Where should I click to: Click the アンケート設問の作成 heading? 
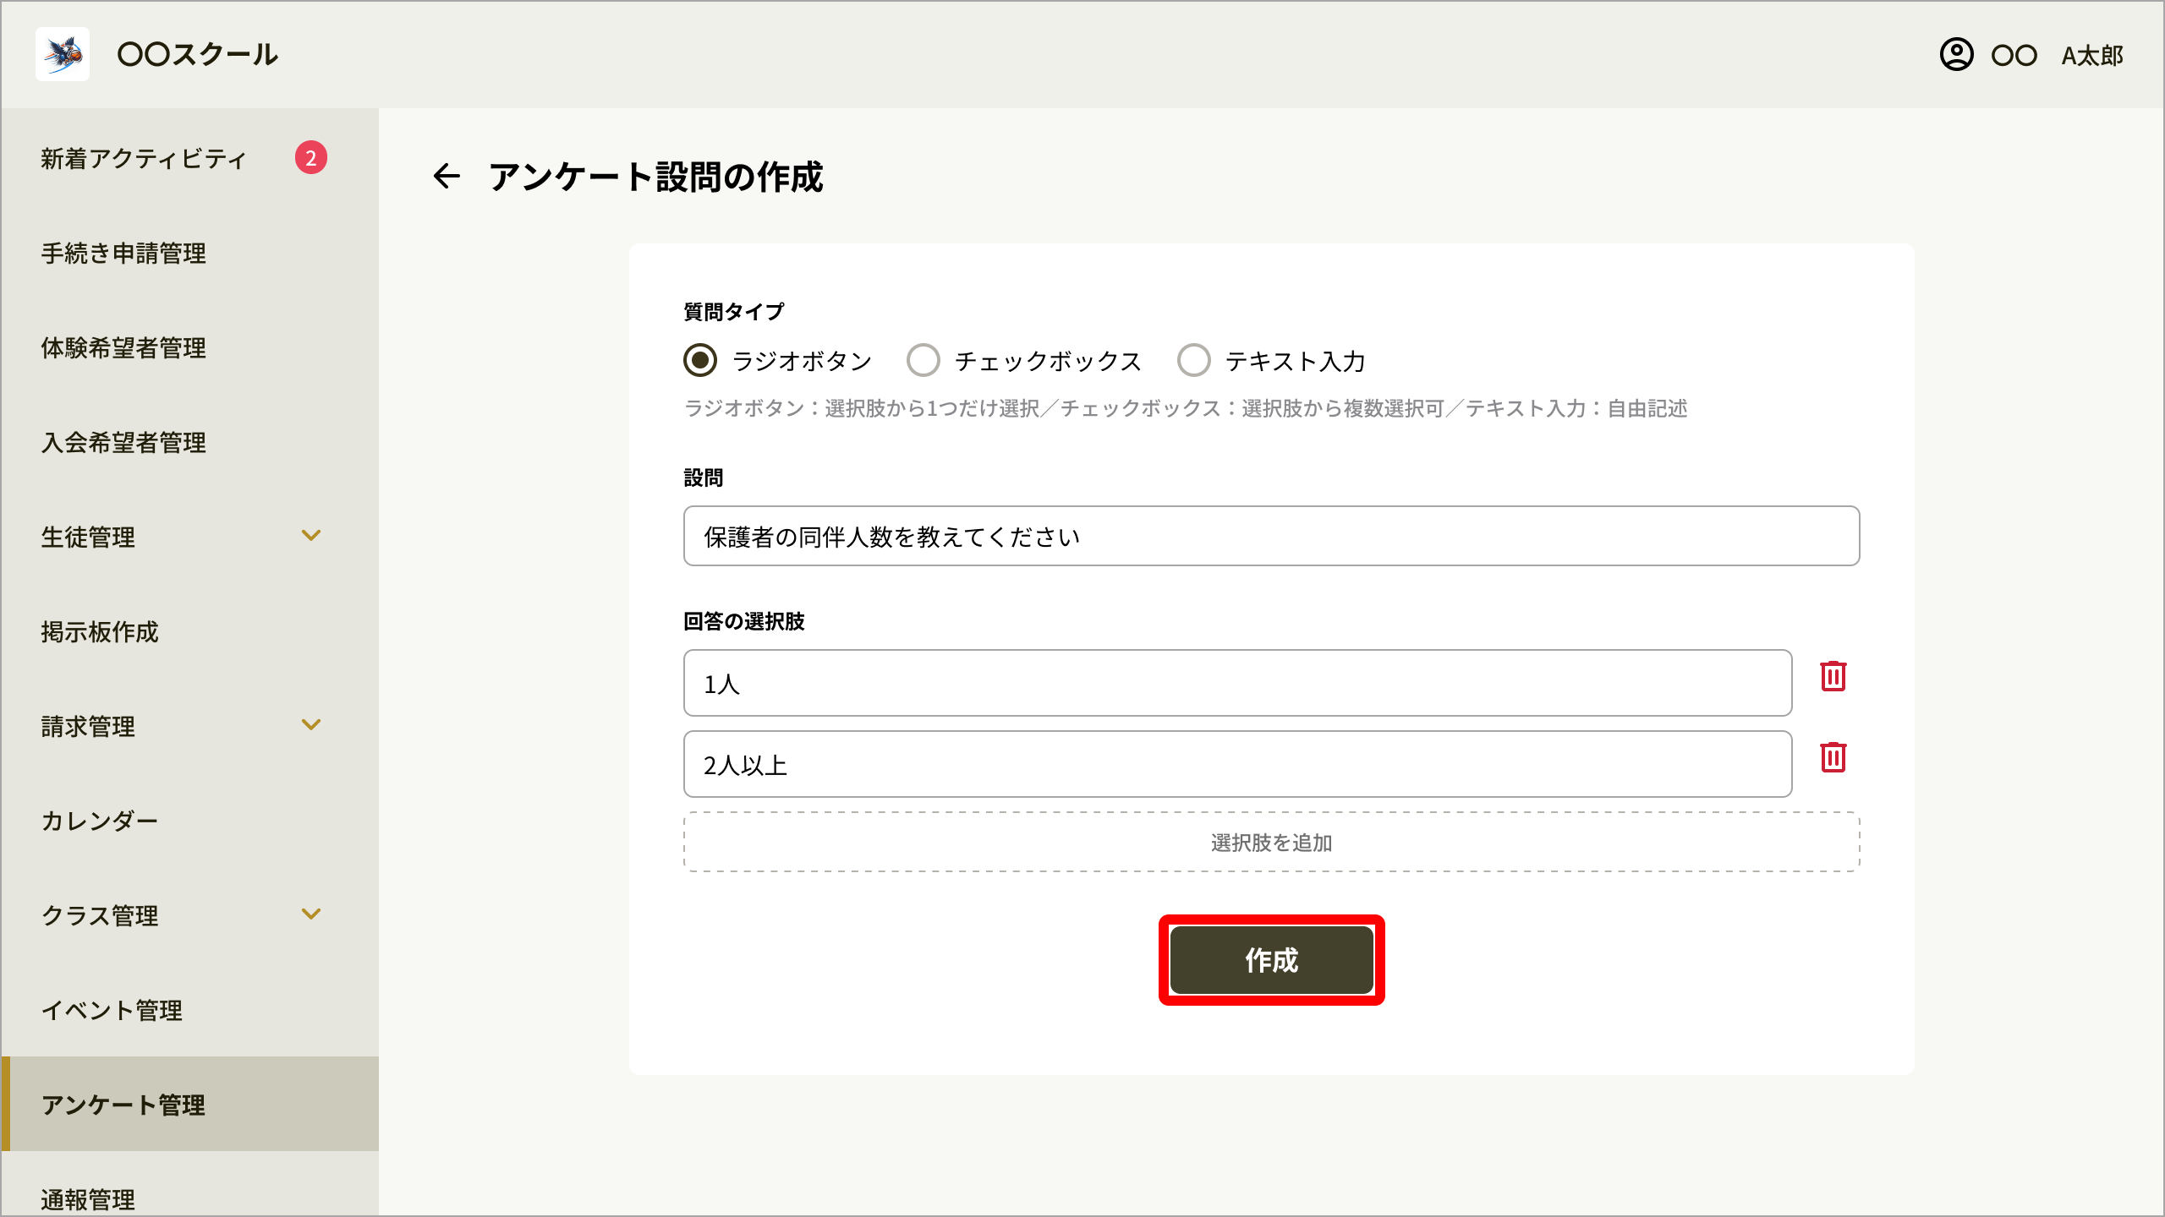pyautogui.click(x=655, y=177)
